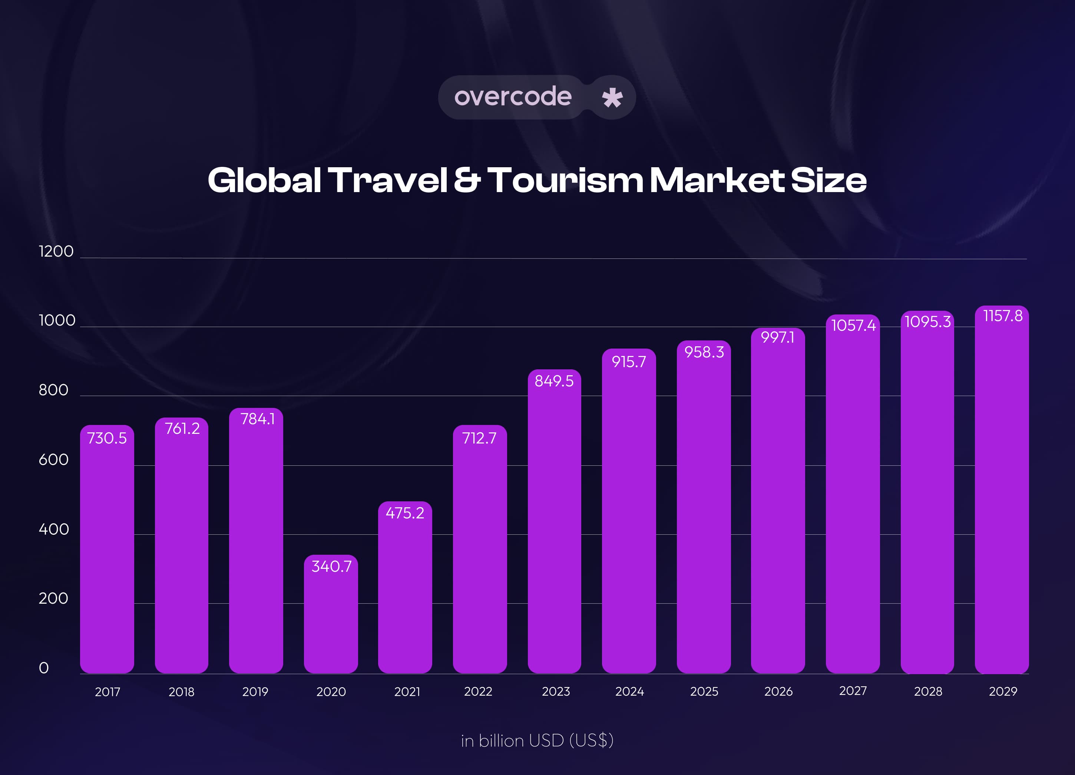Select the 2017 bar labeled 730.5
The height and width of the screenshot is (775, 1075).
tap(108, 545)
